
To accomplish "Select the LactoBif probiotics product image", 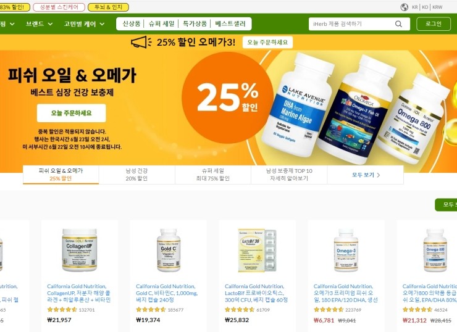I will click(x=257, y=250).
